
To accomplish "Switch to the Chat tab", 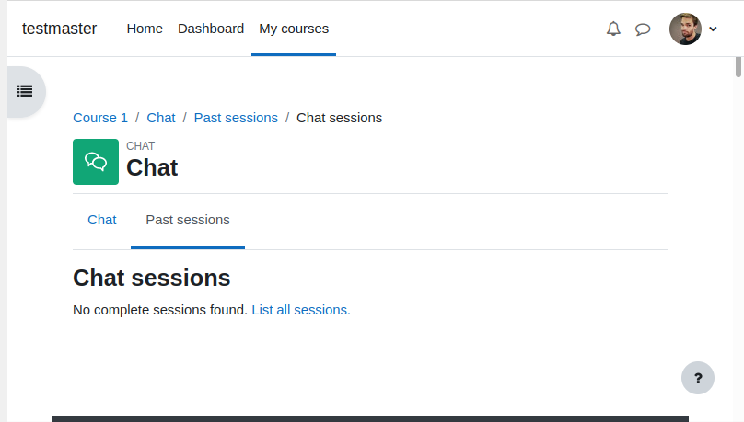I will tap(102, 220).
